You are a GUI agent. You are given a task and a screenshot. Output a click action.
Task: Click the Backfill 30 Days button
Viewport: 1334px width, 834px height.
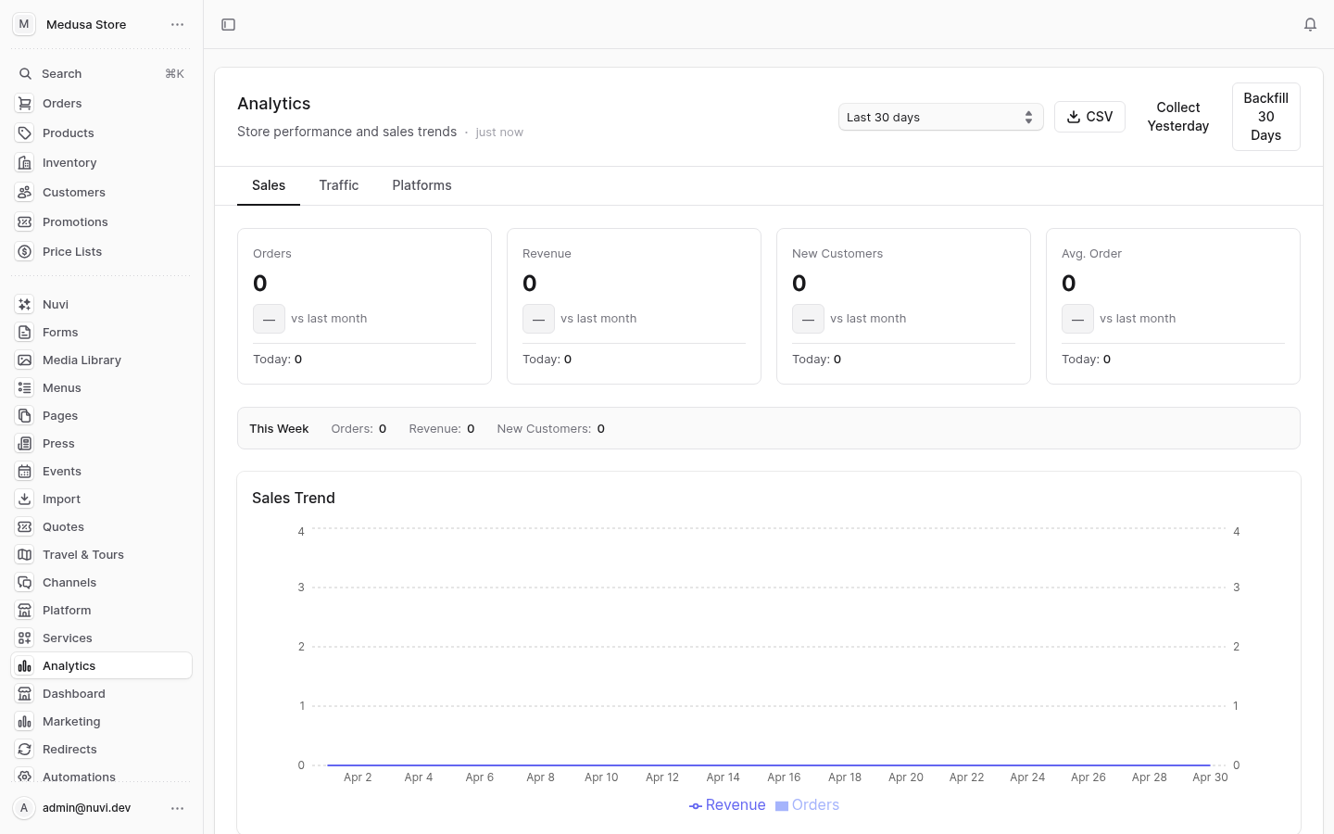(x=1265, y=117)
